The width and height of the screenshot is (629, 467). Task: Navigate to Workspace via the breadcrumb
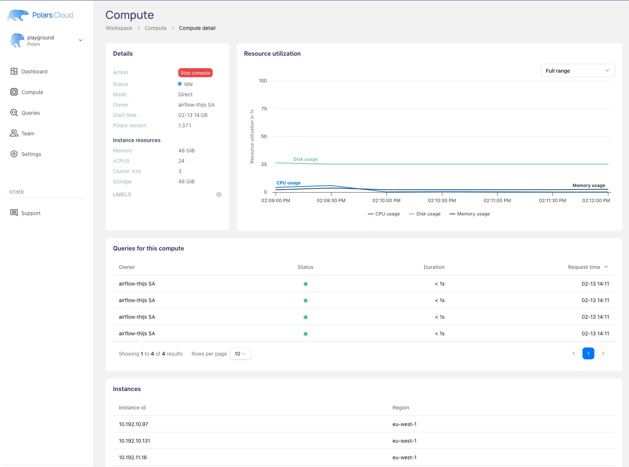pyautogui.click(x=118, y=28)
